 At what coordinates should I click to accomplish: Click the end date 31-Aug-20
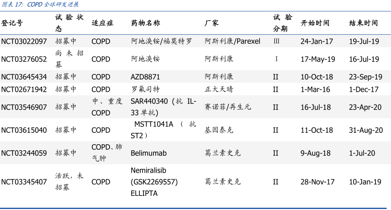click(365, 130)
